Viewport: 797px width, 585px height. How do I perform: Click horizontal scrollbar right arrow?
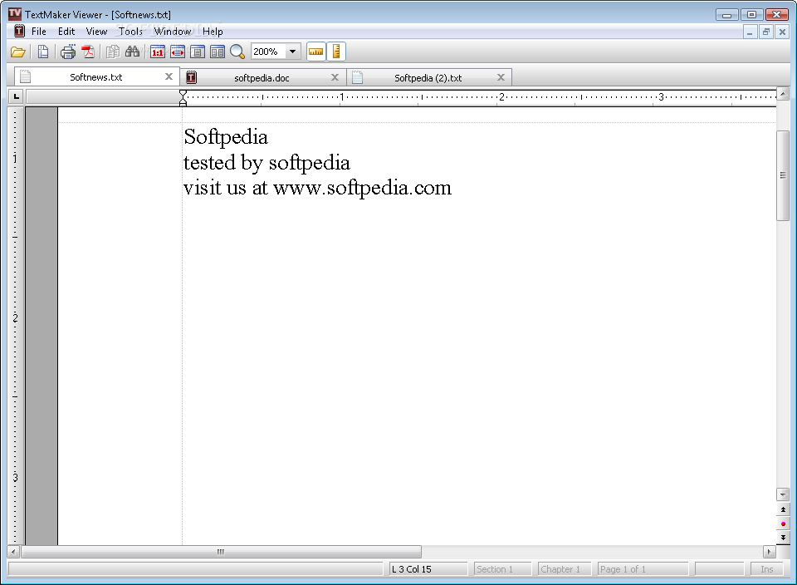pyautogui.click(x=769, y=552)
